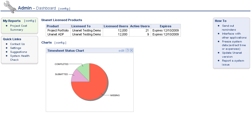Open Settings from Quick Links
251x113 pixels.
pyautogui.click(x=15, y=48)
